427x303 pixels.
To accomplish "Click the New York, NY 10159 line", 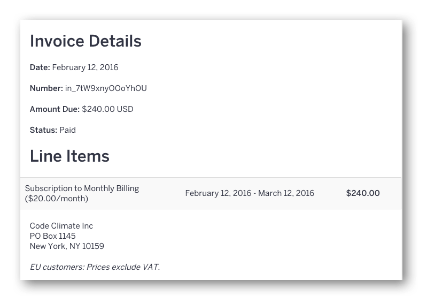I will coord(67,246).
